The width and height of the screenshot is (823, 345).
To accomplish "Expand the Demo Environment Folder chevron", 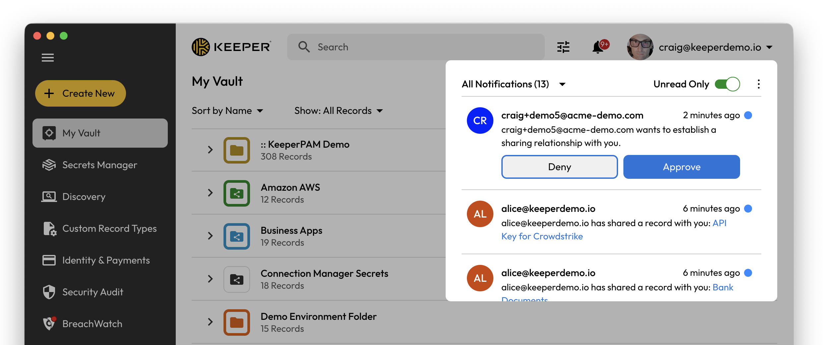I will 210,322.
